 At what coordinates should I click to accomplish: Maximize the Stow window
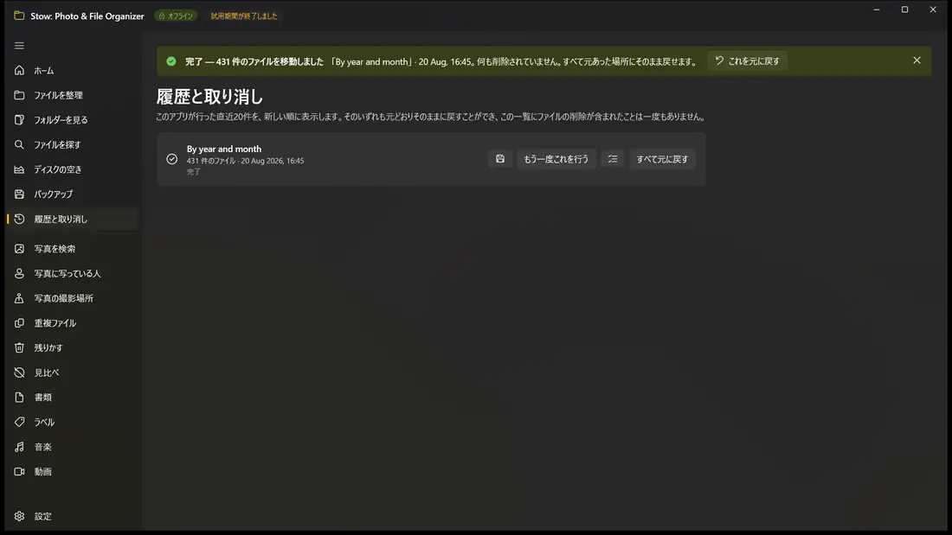904,10
